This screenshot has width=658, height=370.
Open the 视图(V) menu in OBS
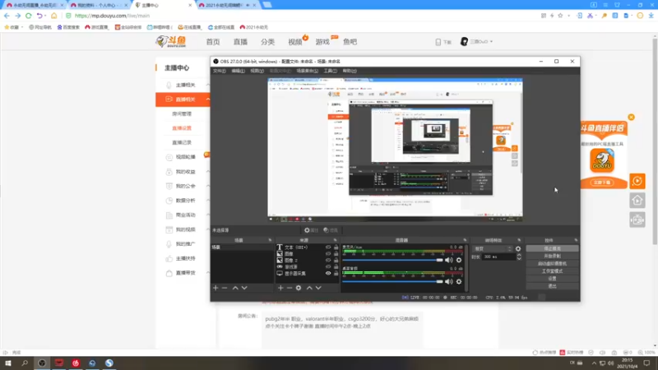point(257,71)
